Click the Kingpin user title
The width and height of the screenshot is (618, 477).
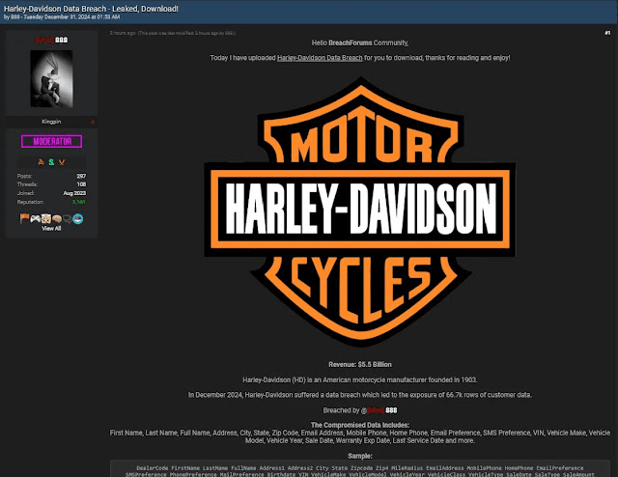pyautogui.click(x=51, y=122)
